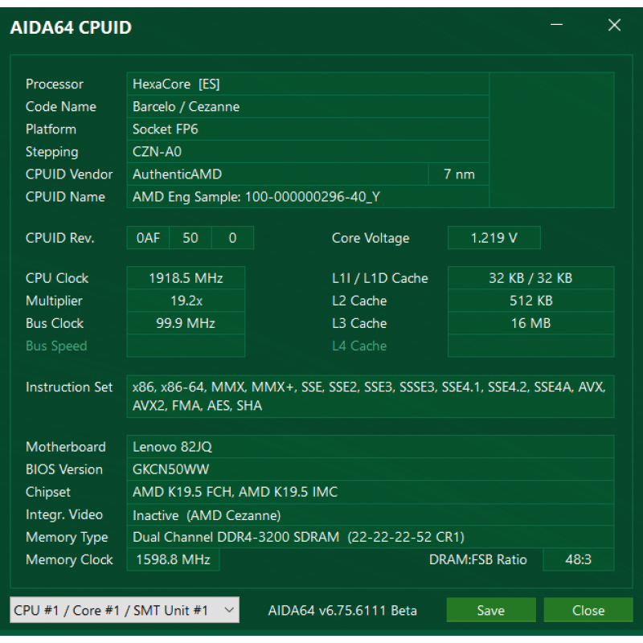Select the BIOS Version GKCN50WW value
The image size is (643, 643).
pyautogui.click(x=371, y=469)
